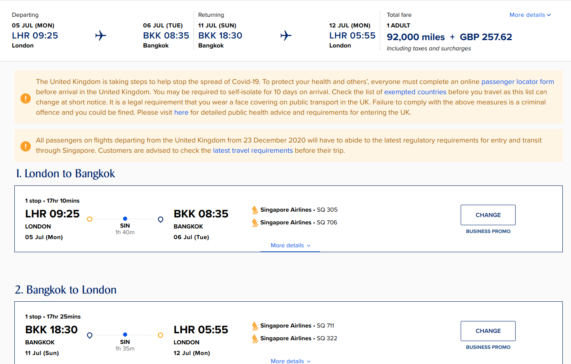Image resolution: width=571 pixels, height=364 pixels.
Task: Click Singapore Airlines logo beside SQ 711
Action: [255, 326]
